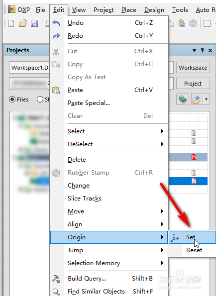Open dropdown arrow beside the folder export icon
The width and height of the screenshot is (216, 296).
(207, 99)
